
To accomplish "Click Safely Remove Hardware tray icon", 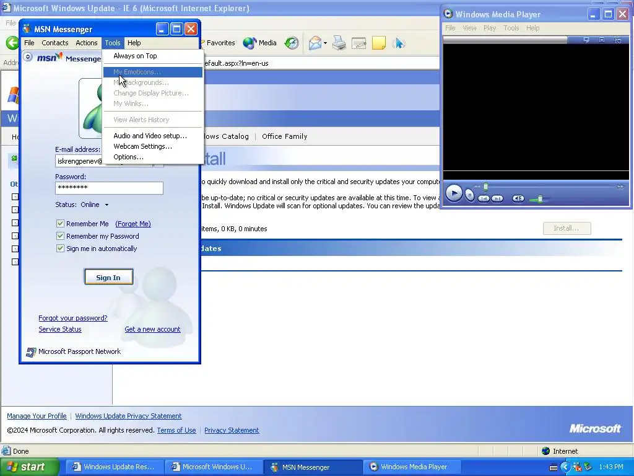I will 588,467.
